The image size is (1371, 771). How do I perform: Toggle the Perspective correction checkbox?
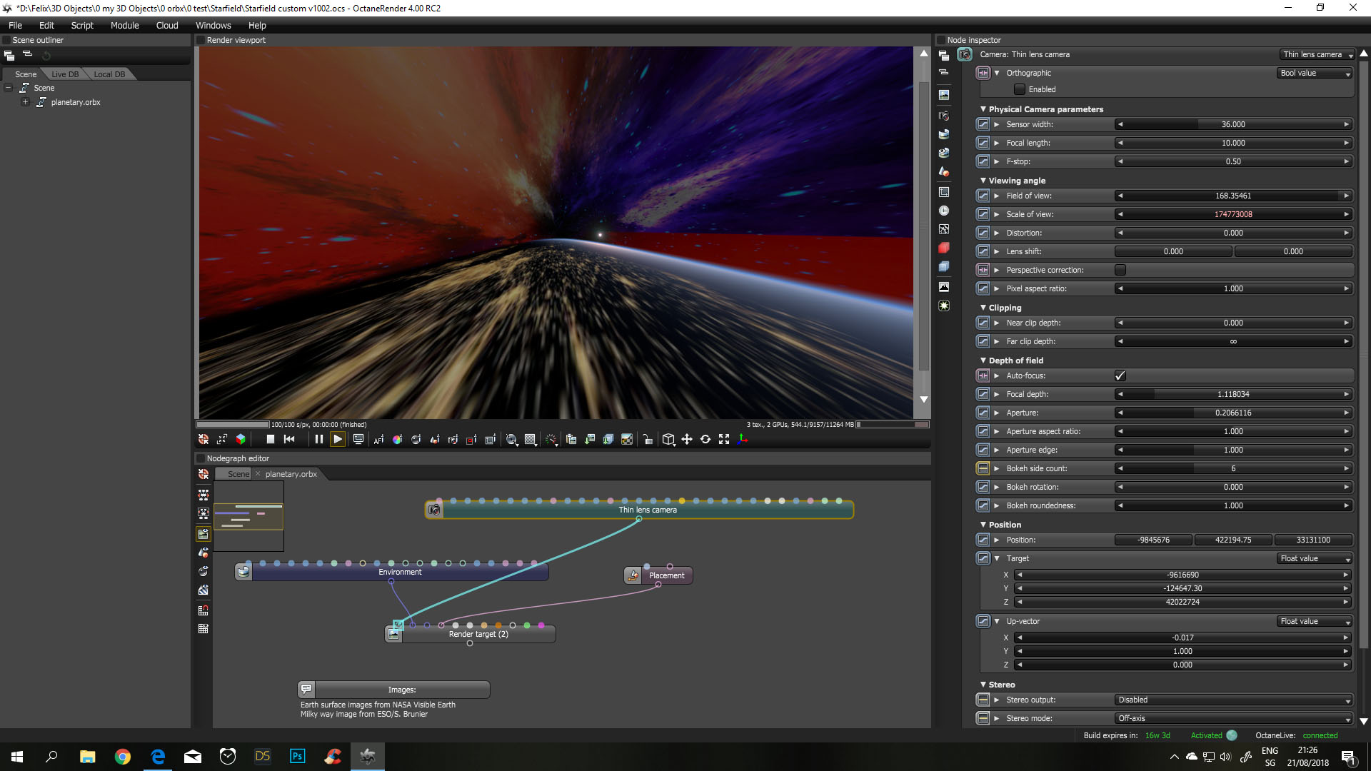click(x=1120, y=270)
